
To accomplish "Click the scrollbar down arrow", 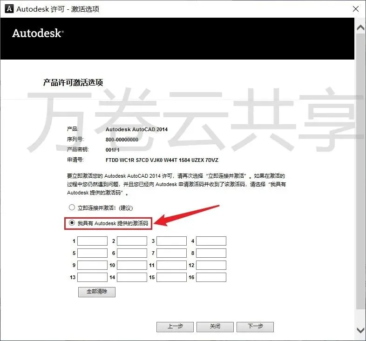I will point(360,330).
